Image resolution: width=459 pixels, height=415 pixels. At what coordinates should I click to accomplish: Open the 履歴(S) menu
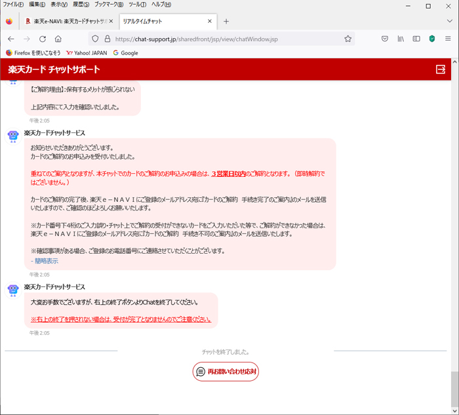point(81,5)
